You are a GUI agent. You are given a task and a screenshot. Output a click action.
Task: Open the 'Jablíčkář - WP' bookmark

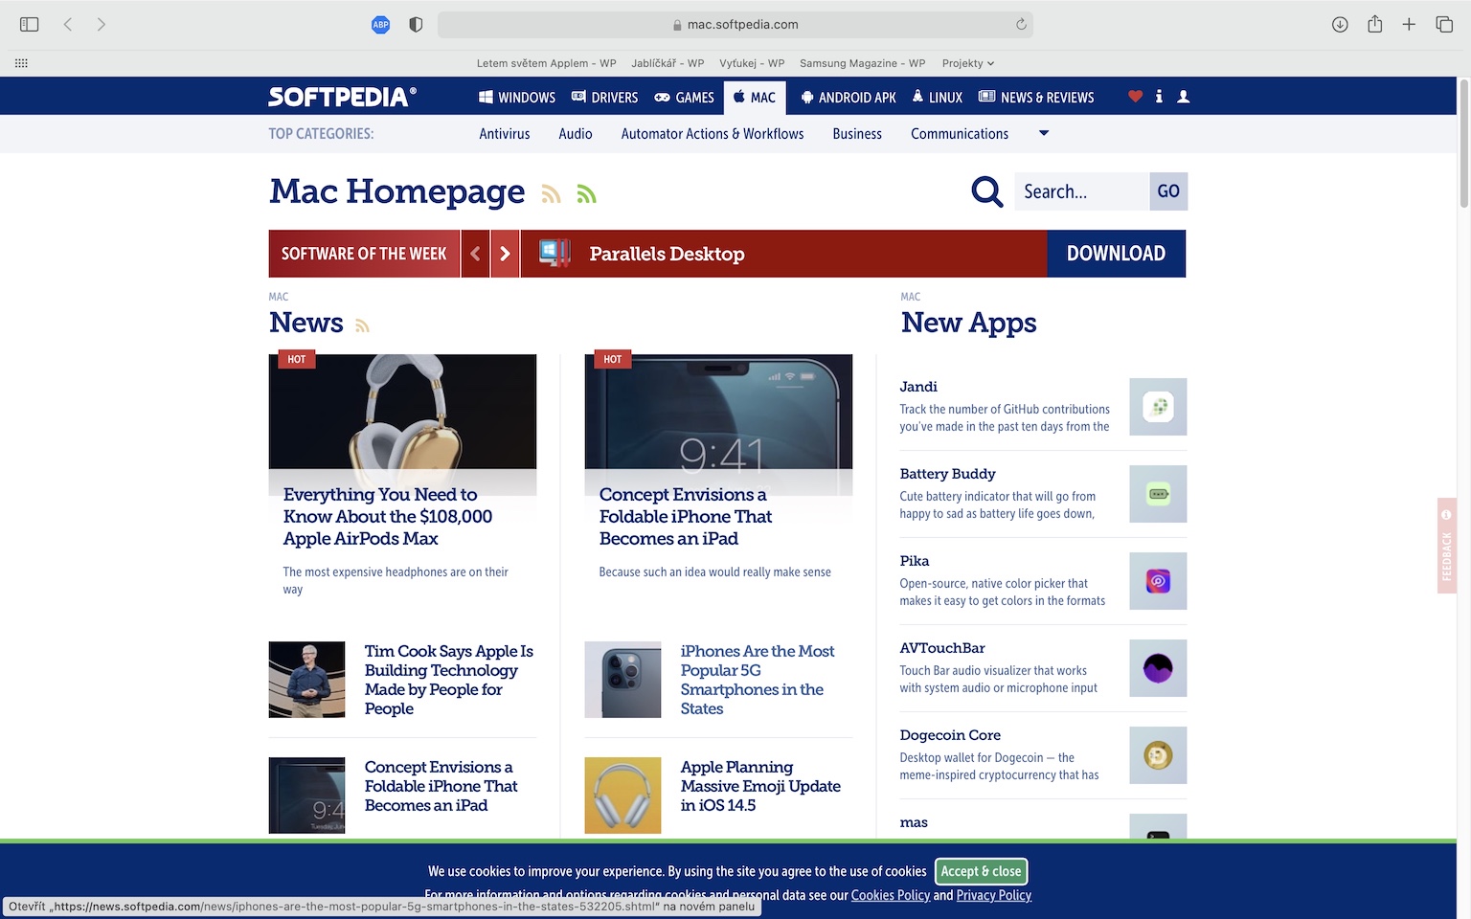[x=668, y=63]
